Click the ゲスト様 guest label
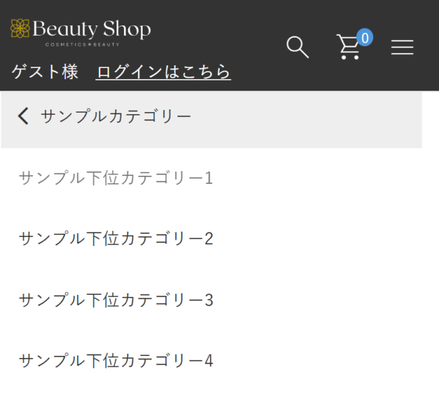The image size is (439, 400). (x=45, y=71)
